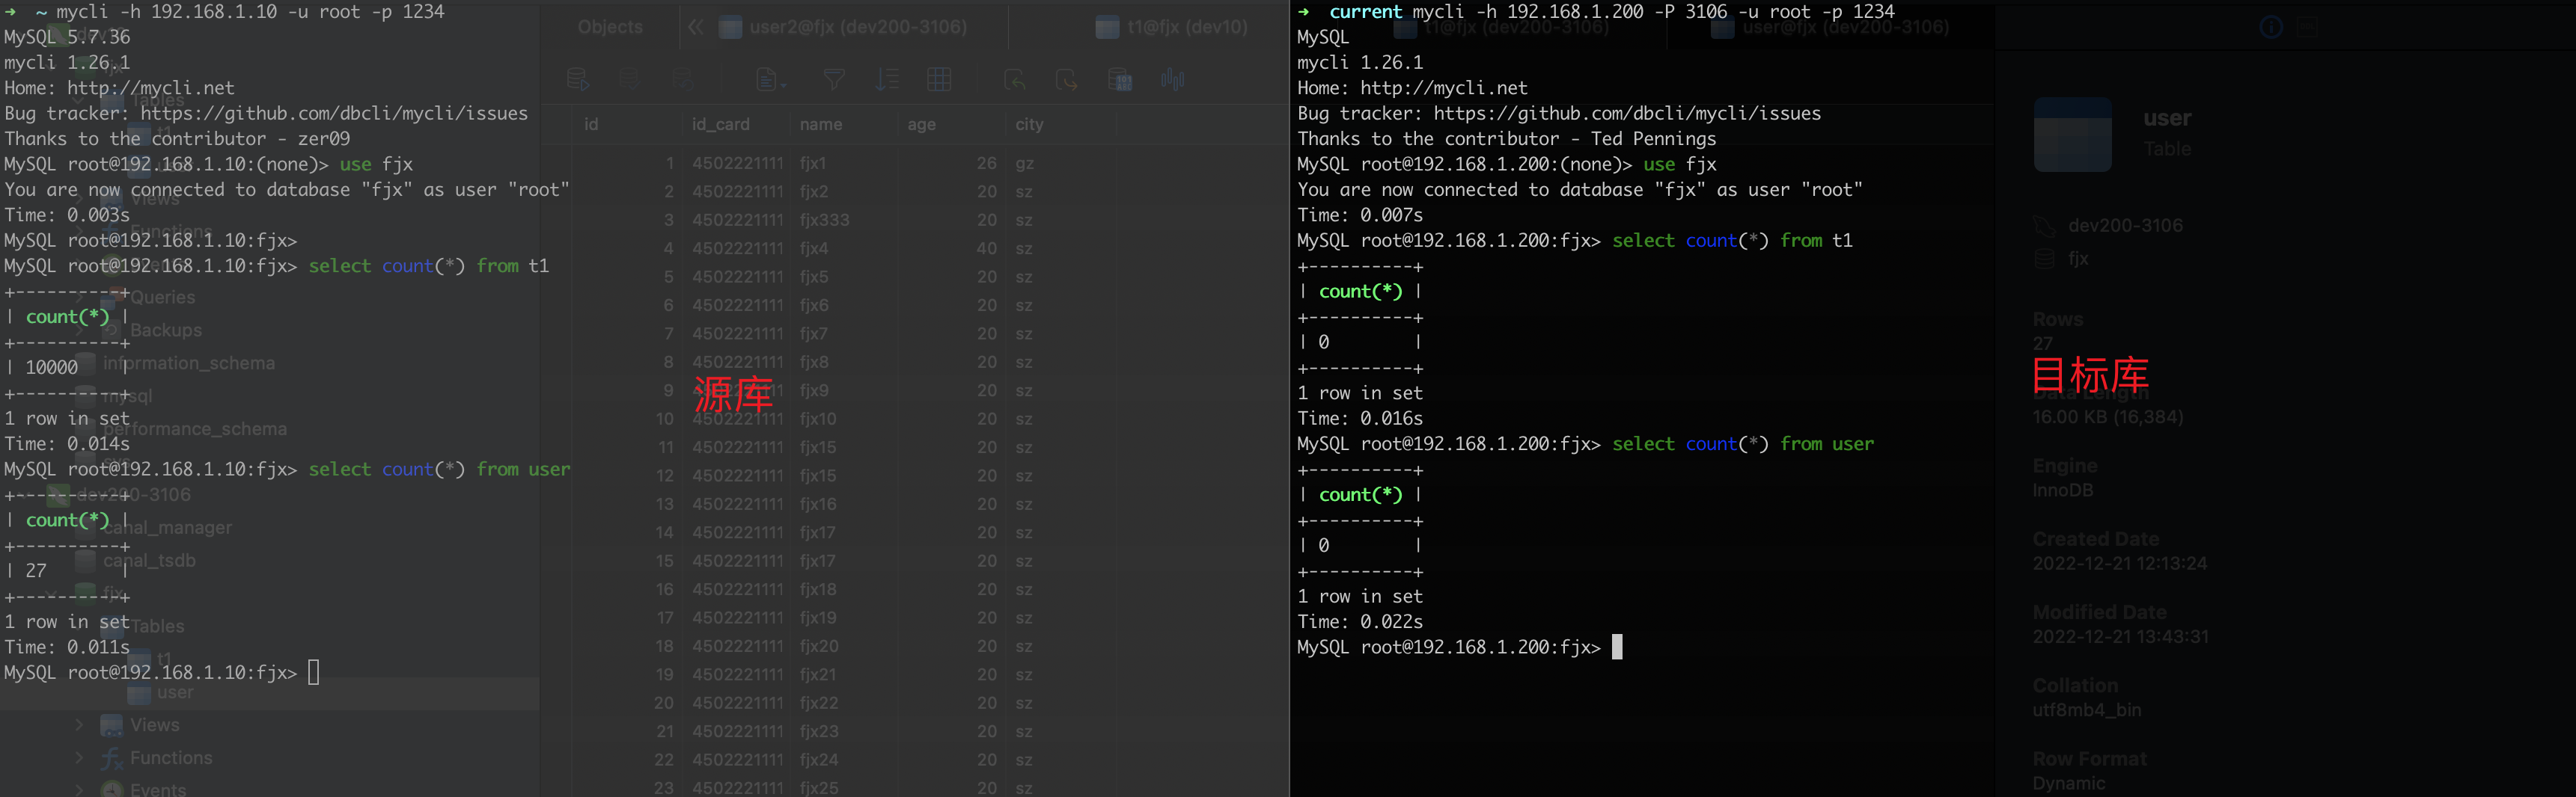Click the fjx database icon in info panel

(x=2044, y=259)
